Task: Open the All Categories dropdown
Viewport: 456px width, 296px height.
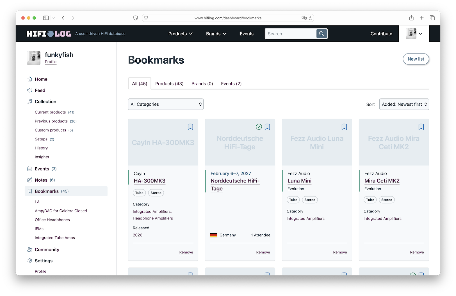Action: pyautogui.click(x=166, y=104)
